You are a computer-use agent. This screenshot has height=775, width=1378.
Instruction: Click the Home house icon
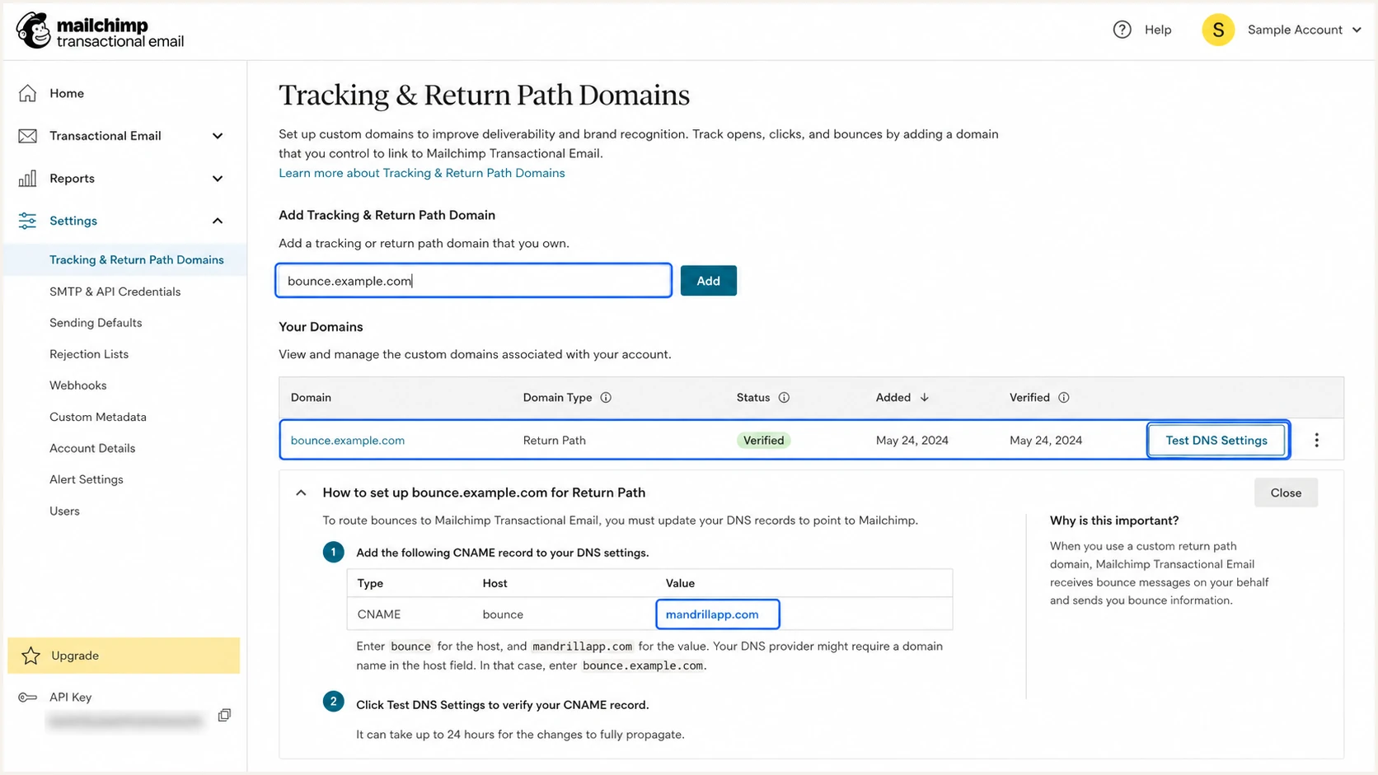click(27, 93)
